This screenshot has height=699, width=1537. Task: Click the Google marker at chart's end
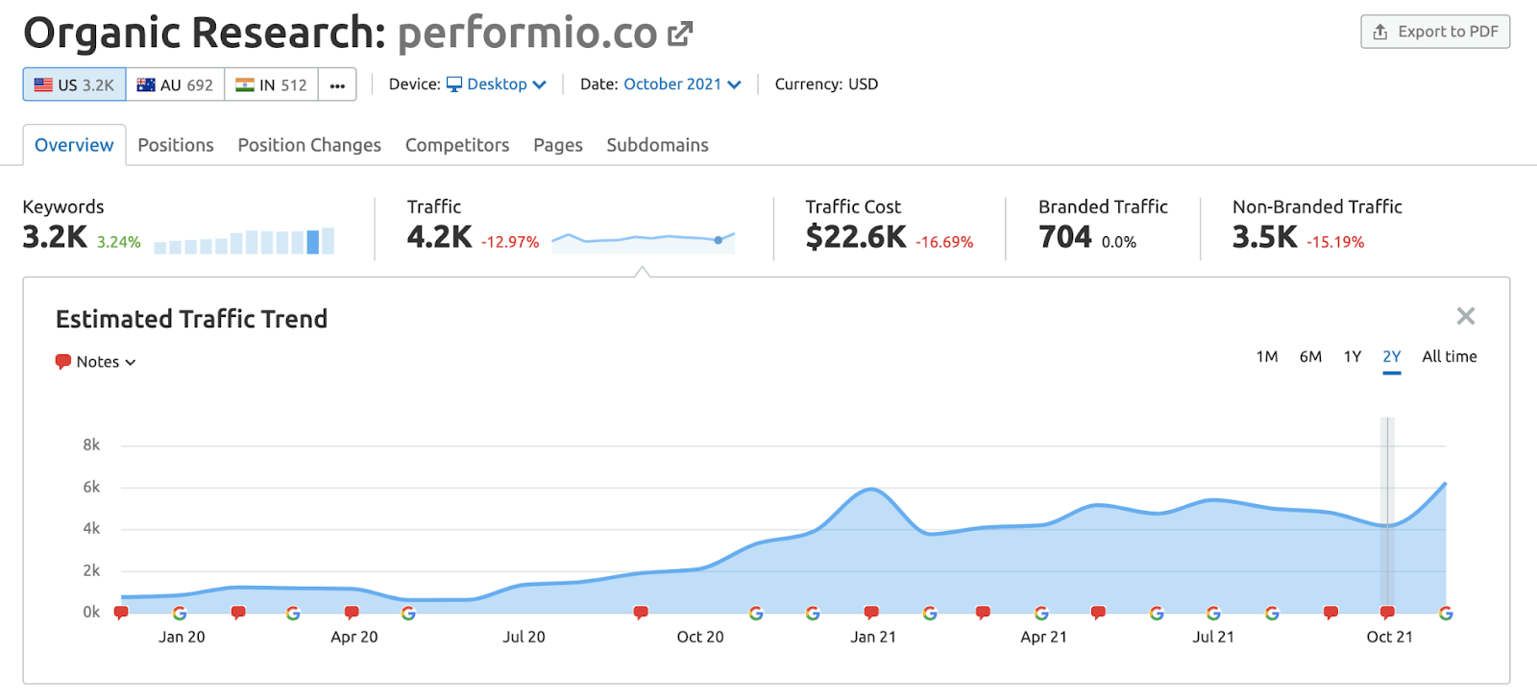click(x=1446, y=613)
